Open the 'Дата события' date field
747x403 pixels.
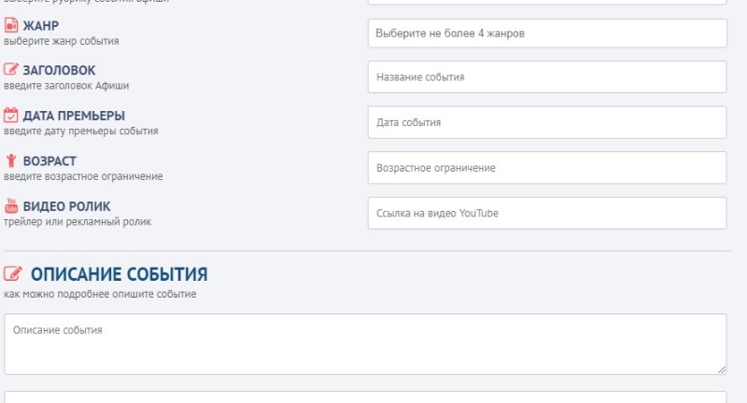546,122
